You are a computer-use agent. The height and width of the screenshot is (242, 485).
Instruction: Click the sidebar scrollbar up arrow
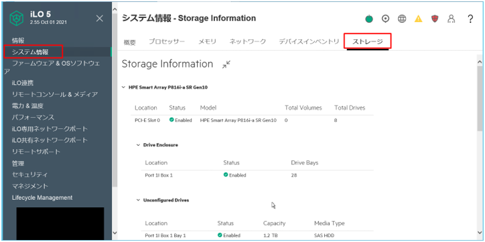click(115, 9)
